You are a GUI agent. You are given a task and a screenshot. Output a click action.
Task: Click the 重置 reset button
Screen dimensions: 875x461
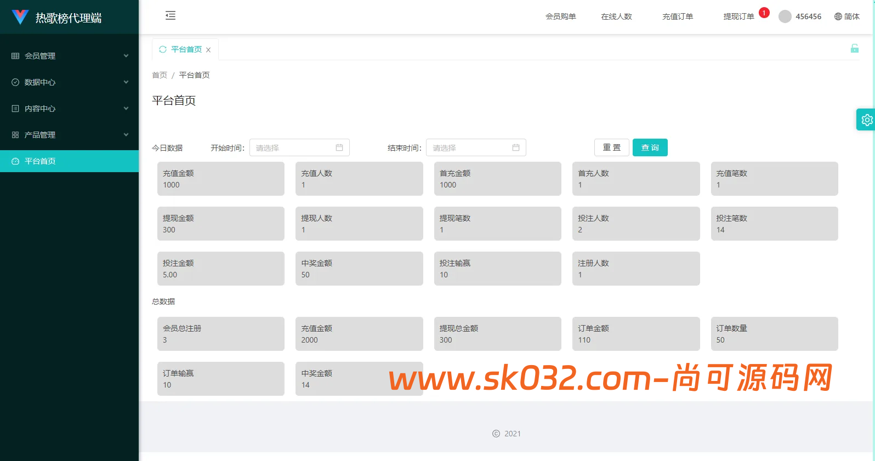click(x=612, y=147)
